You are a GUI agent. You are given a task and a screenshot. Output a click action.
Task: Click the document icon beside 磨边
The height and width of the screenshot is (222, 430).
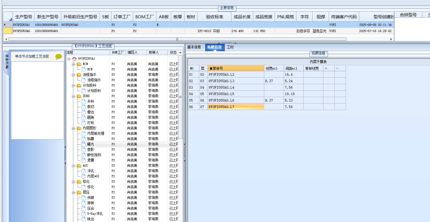(83, 112)
